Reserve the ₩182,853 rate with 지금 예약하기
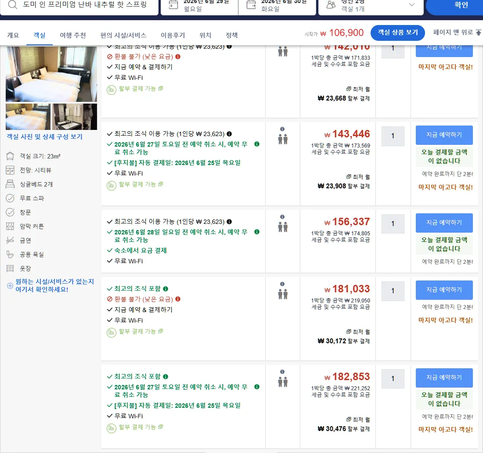 point(444,377)
